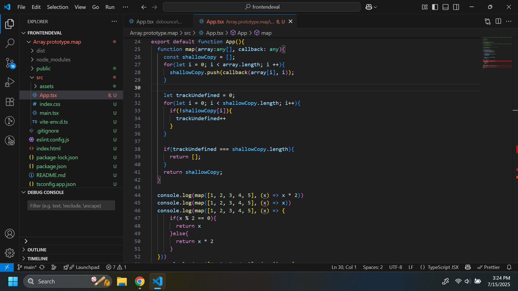Click Launchpad in the status bar
The image size is (518, 291).
[x=82, y=267]
